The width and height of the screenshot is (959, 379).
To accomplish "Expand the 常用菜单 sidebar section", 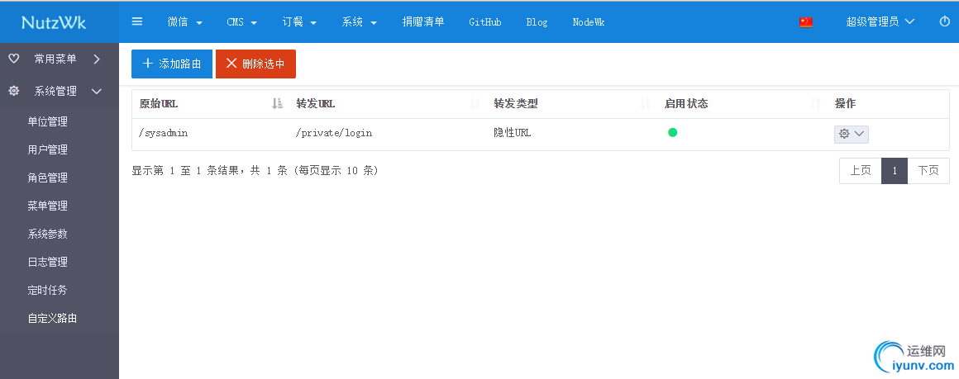I will [60, 59].
